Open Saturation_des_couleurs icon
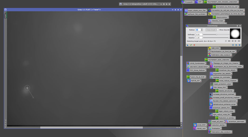Screen dimensions: 248x137 (x=220, y=132)
